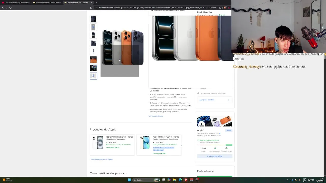This screenshot has height=183, width=326.
Task: Open 'Ver más productos de Apple' link
Action: pyautogui.click(x=101, y=159)
